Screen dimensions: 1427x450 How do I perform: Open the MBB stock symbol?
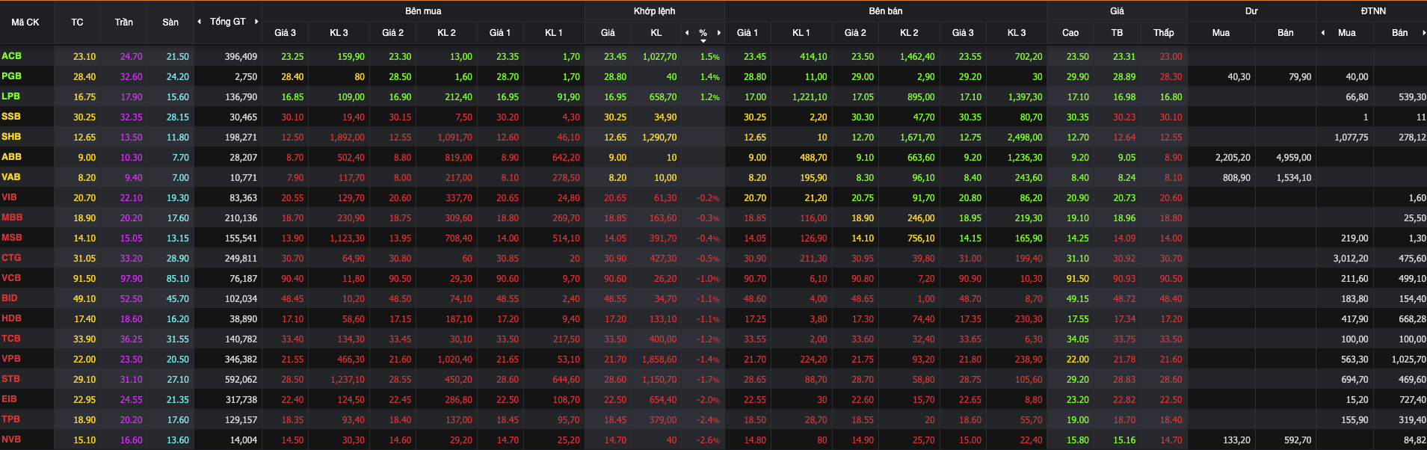(12, 218)
